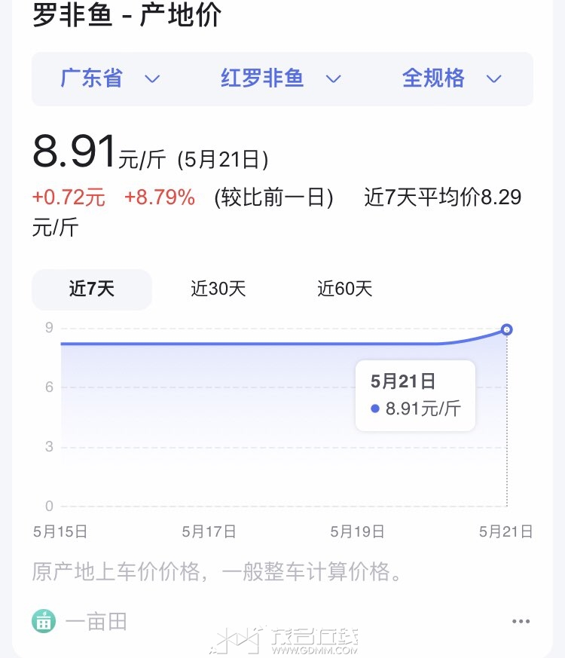Click the chevron next to 广东省
Viewport: 565px width, 658px height.
pos(152,79)
